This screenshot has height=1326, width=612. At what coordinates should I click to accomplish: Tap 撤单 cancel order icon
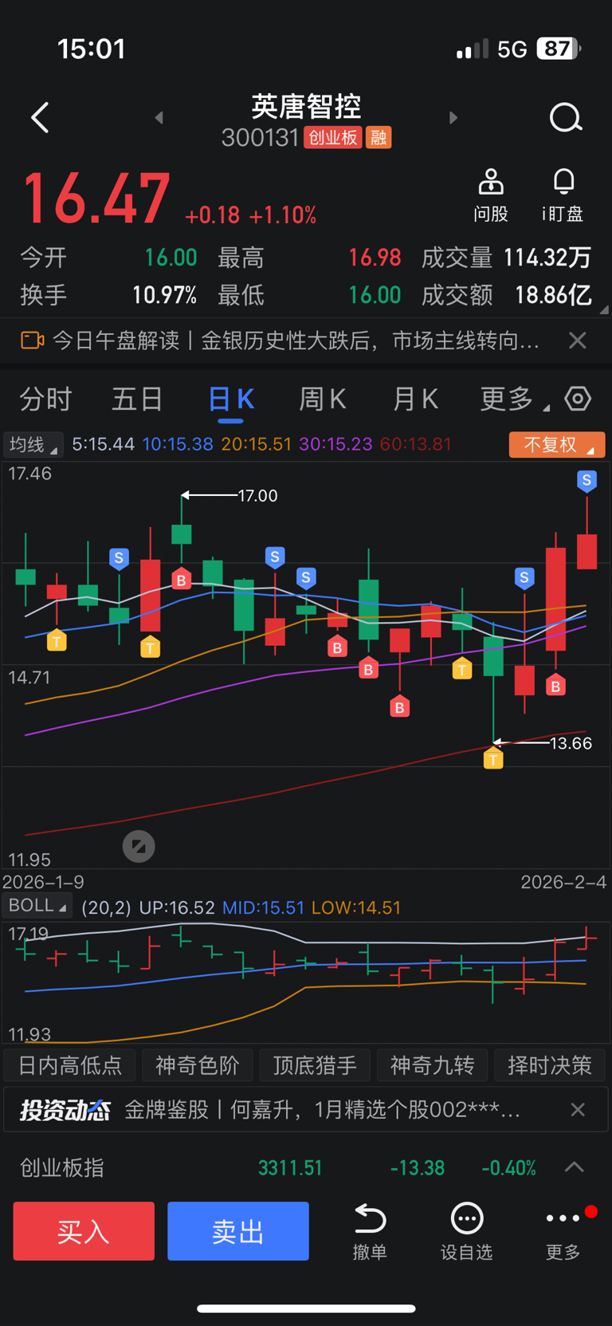[370, 1232]
